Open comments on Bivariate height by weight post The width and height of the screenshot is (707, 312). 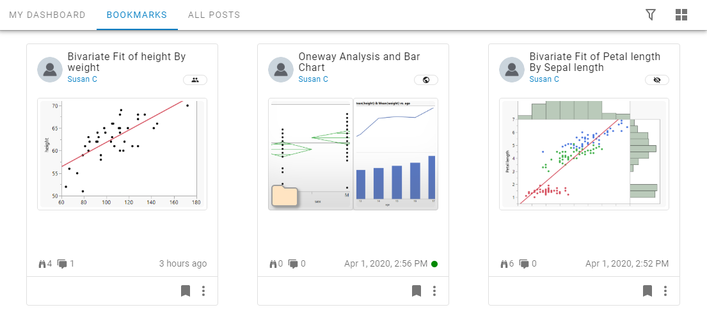tap(62, 263)
